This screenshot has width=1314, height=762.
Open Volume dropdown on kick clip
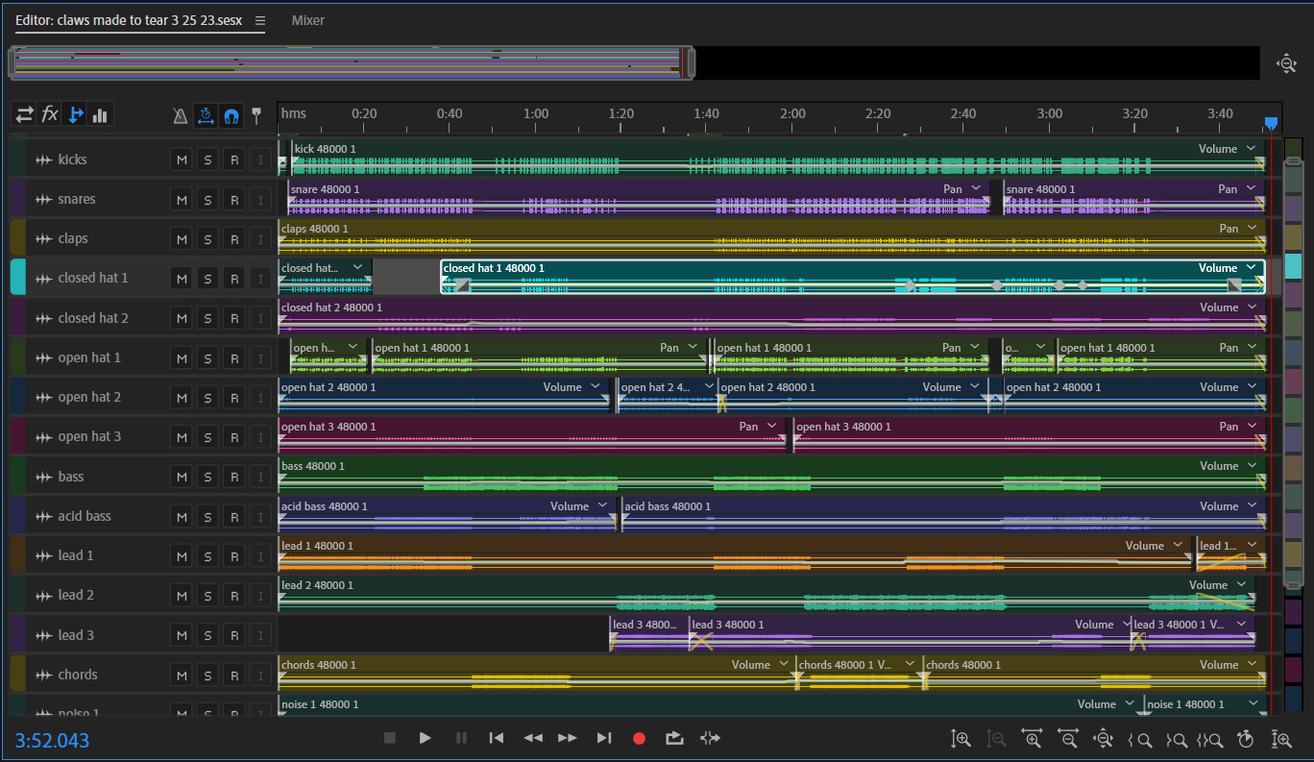tap(1251, 149)
